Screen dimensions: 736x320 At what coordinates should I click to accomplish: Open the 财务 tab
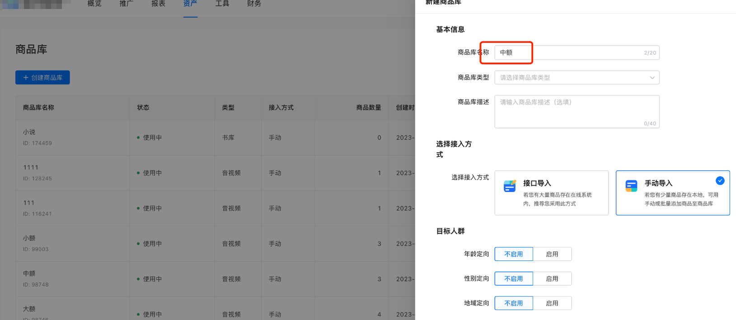tap(254, 4)
